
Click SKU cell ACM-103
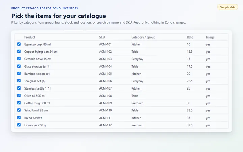(105, 59)
